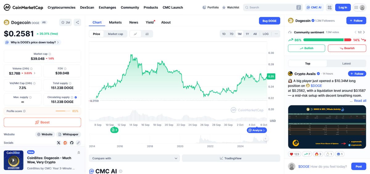Select the Latest tab in community feed
Viewport: 370px width, 174px height.
click(346, 64)
